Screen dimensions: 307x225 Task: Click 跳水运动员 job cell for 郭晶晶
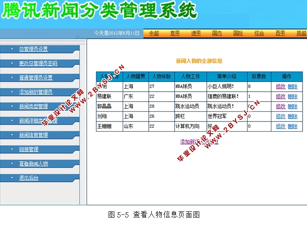pos(191,107)
